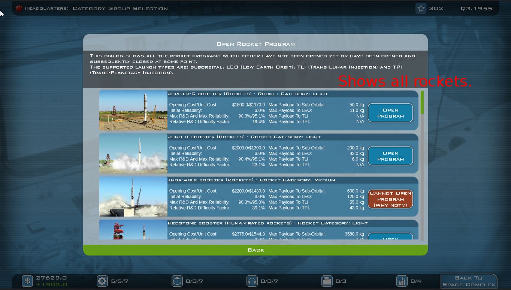
Task: Click Jupiter-C reliability 90.3%/95.1%
Action: coord(252,116)
